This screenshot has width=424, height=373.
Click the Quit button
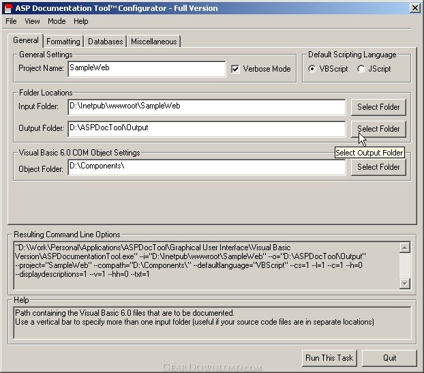point(389,358)
